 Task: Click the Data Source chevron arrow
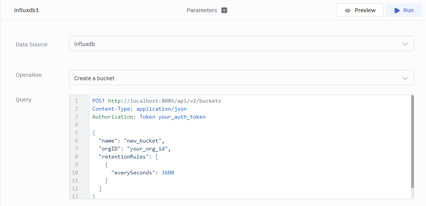point(405,44)
